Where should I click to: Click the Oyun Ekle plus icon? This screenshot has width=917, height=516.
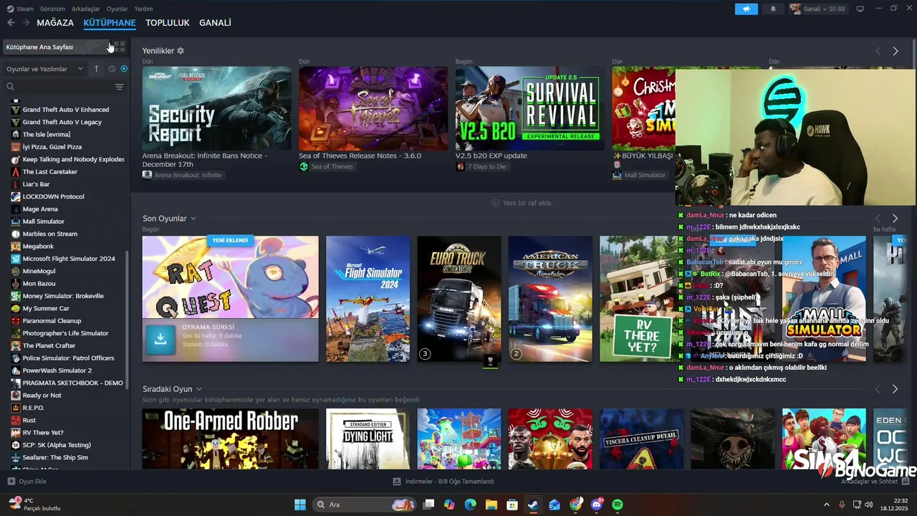11,482
